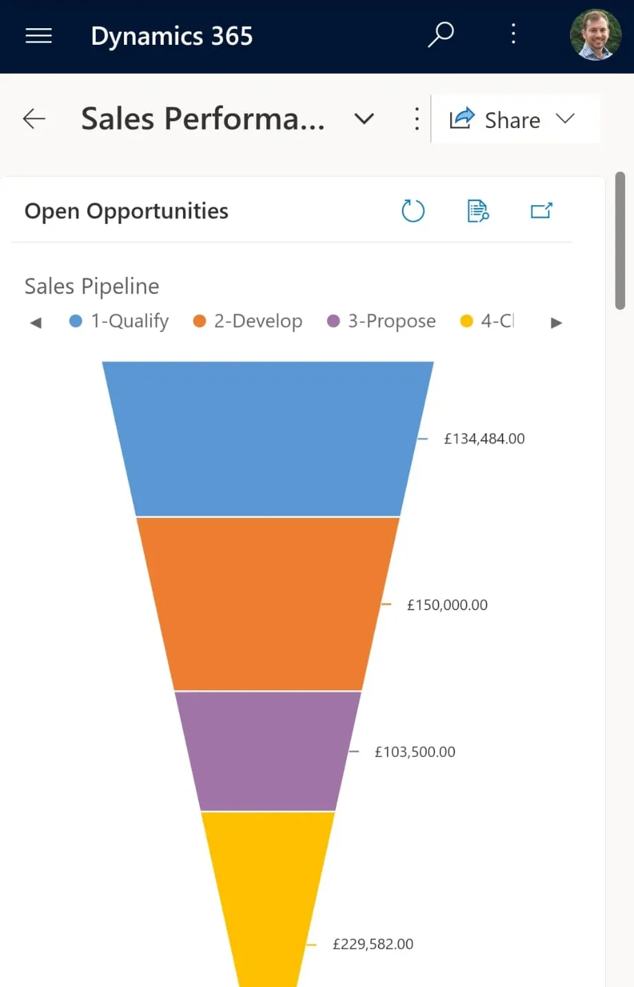This screenshot has width=634, height=987.
Task: Refresh the Open Opportunities chart
Action: tap(413, 211)
